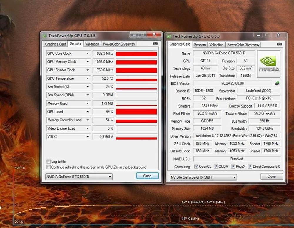Enable the Log to file checkbox
The width and height of the screenshot is (294, 228).
click(x=49, y=162)
